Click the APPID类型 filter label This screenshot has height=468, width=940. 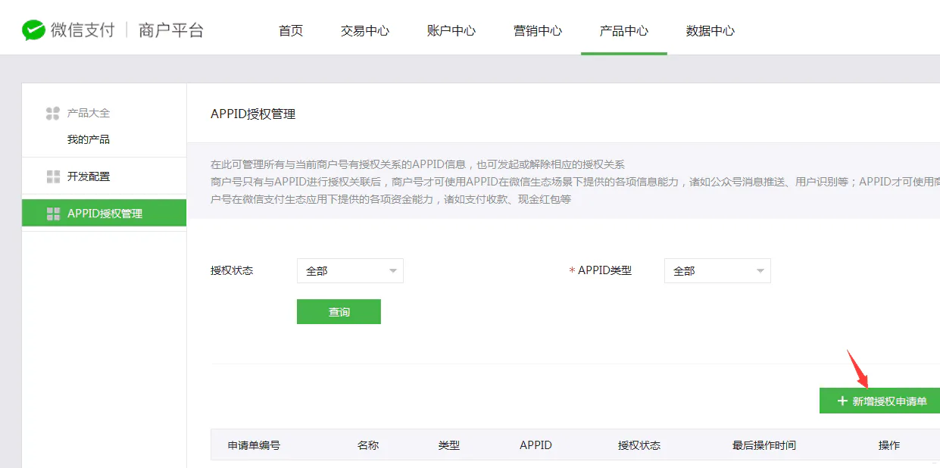[604, 270]
